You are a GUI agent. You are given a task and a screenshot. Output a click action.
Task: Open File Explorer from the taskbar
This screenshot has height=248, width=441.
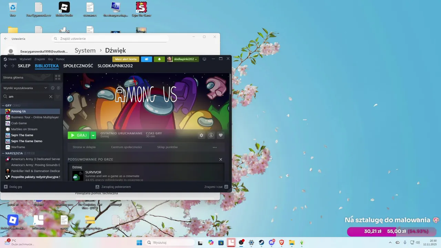(292, 242)
